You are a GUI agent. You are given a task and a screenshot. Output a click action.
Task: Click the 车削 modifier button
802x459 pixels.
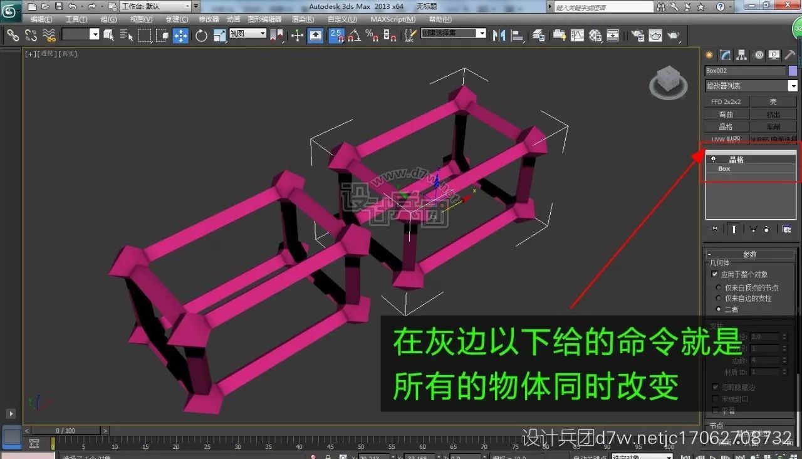(x=774, y=127)
